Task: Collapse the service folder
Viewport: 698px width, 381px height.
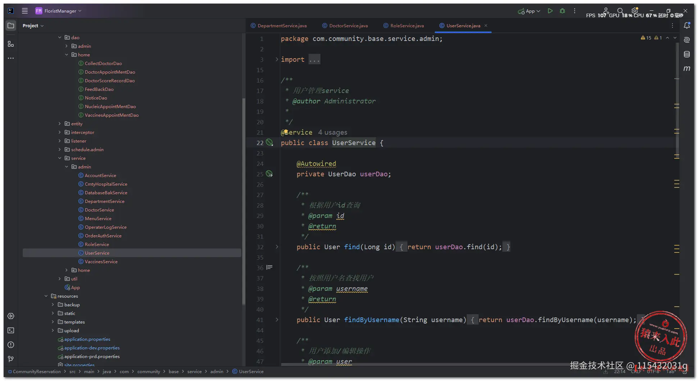Action: pyautogui.click(x=60, y=158)
